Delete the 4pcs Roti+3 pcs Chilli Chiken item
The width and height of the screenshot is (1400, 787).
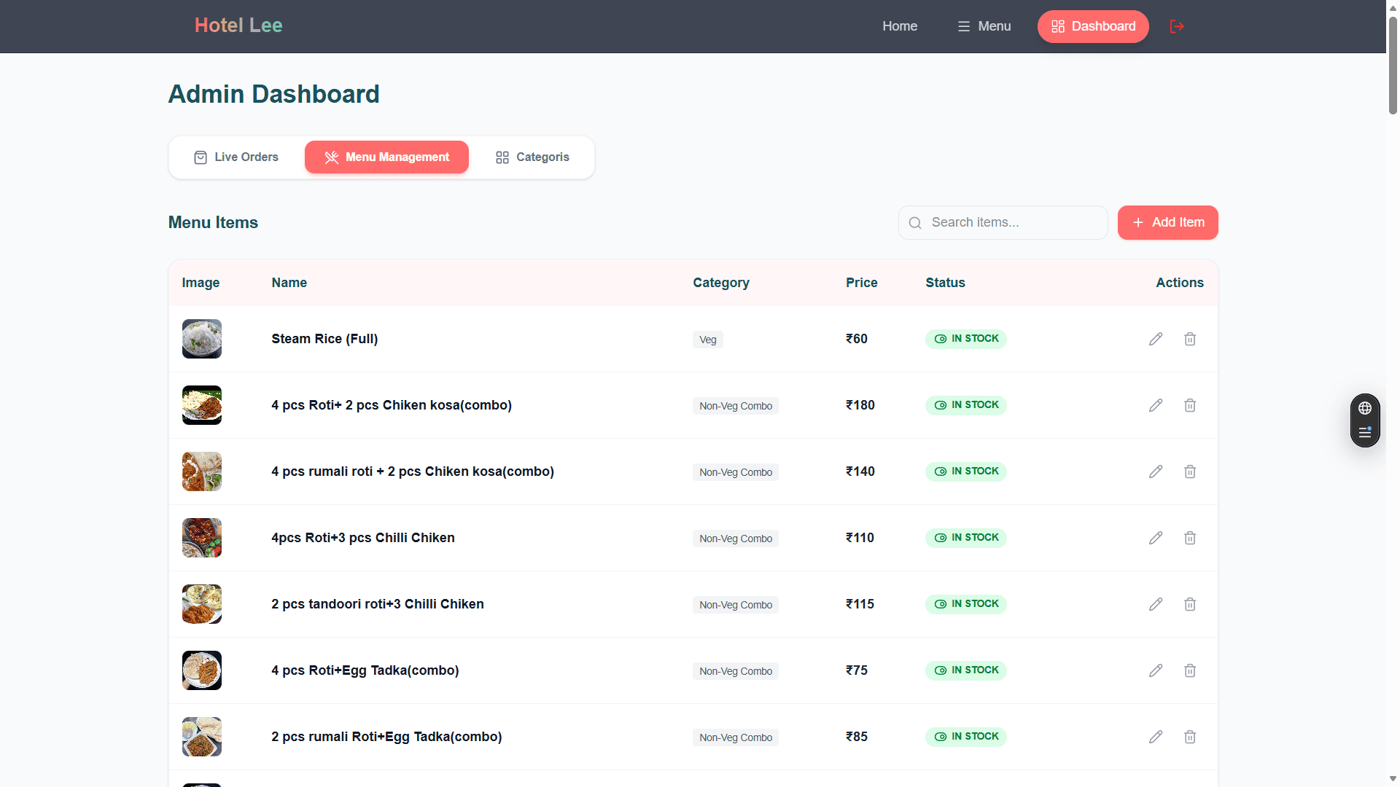point(1190,538)
